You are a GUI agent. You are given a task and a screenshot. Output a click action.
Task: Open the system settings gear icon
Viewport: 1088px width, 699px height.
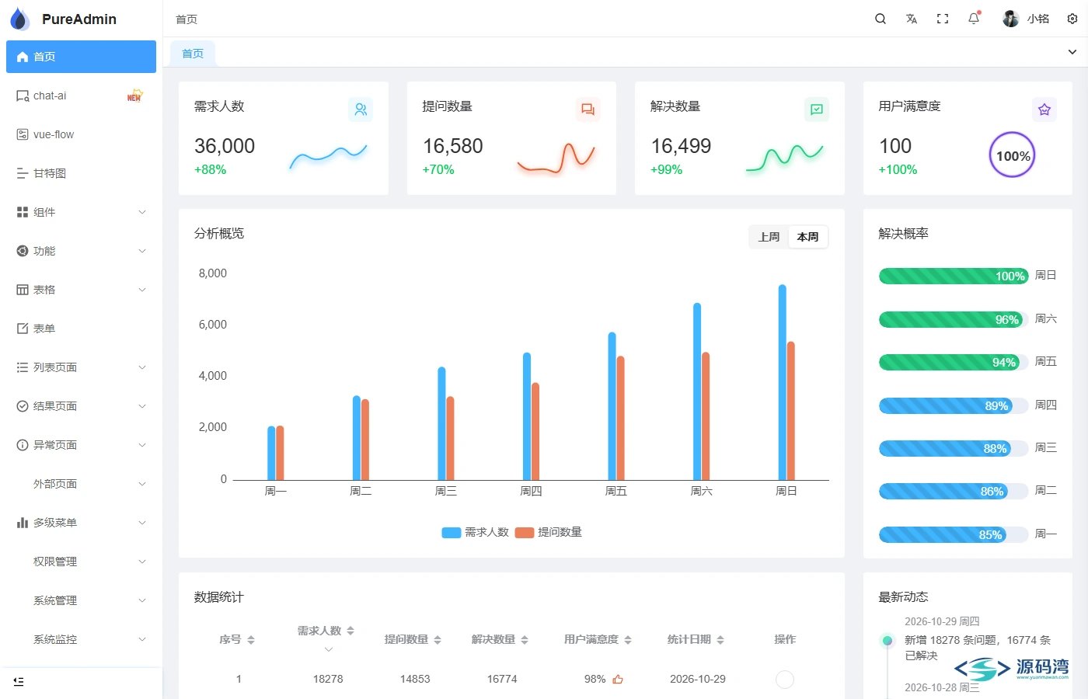[1072, 19]
